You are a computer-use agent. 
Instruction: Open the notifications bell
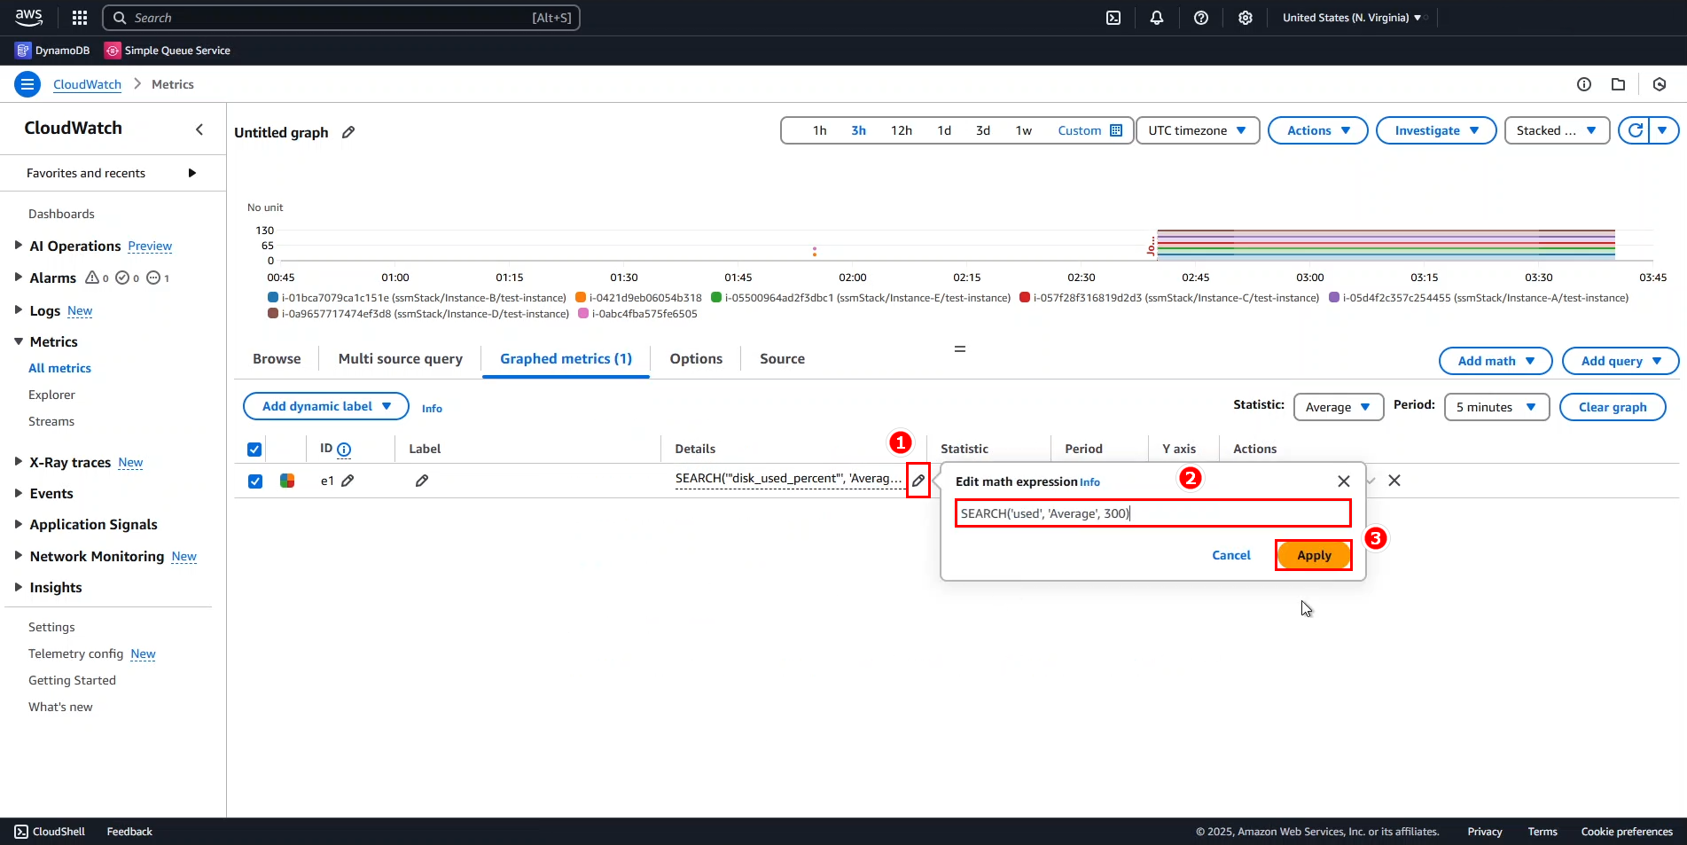[x=1157, y=18]
